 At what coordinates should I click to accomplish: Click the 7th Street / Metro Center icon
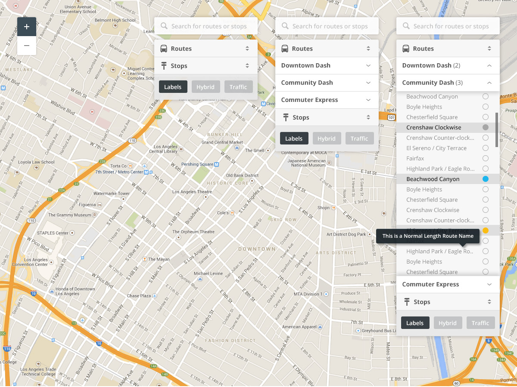click(x=146, y=172)
